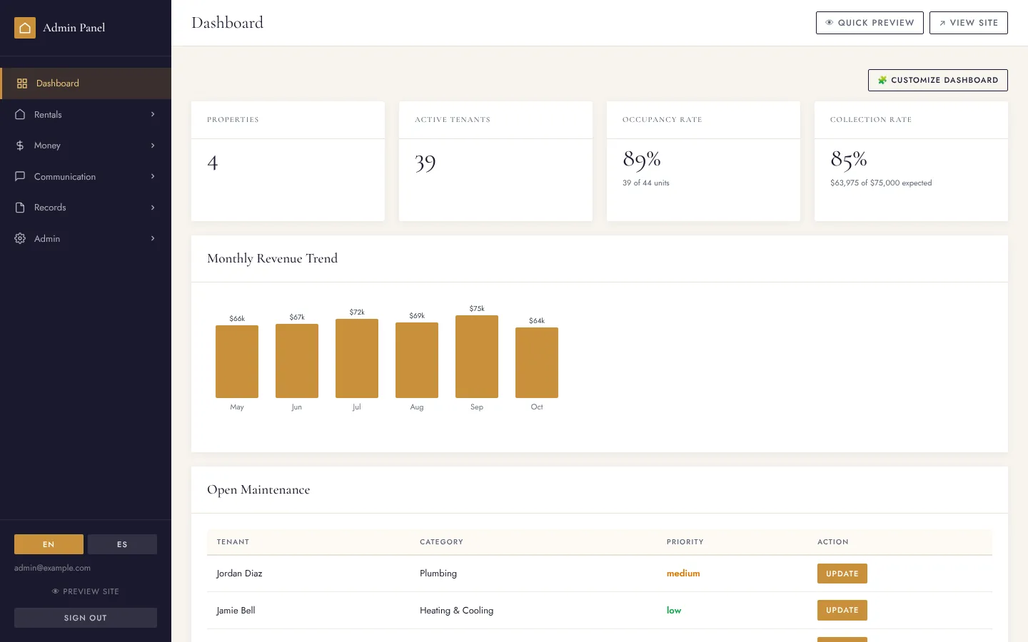The image size is (1028, 642).
Task: Click the Admin gear icon
Action: pyautogui.click(x=20, y=238)
